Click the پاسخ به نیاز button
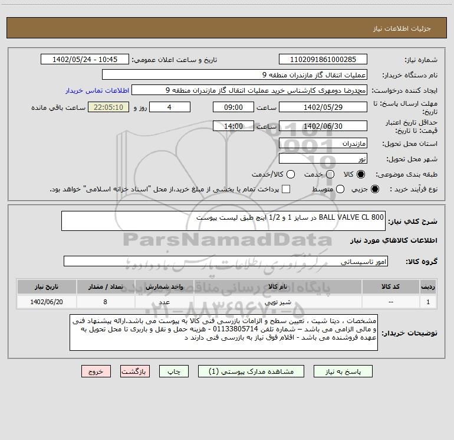The image size is (454, 440). point(343,371)
